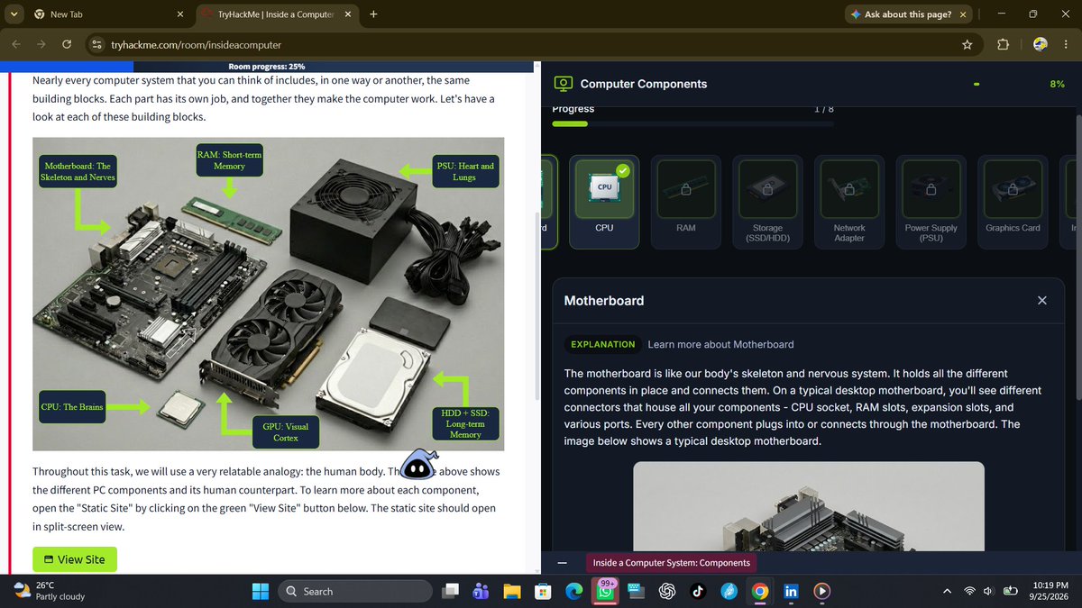Click the green View Site button
Screen dimensions: 1082x608
click(75, 559)
